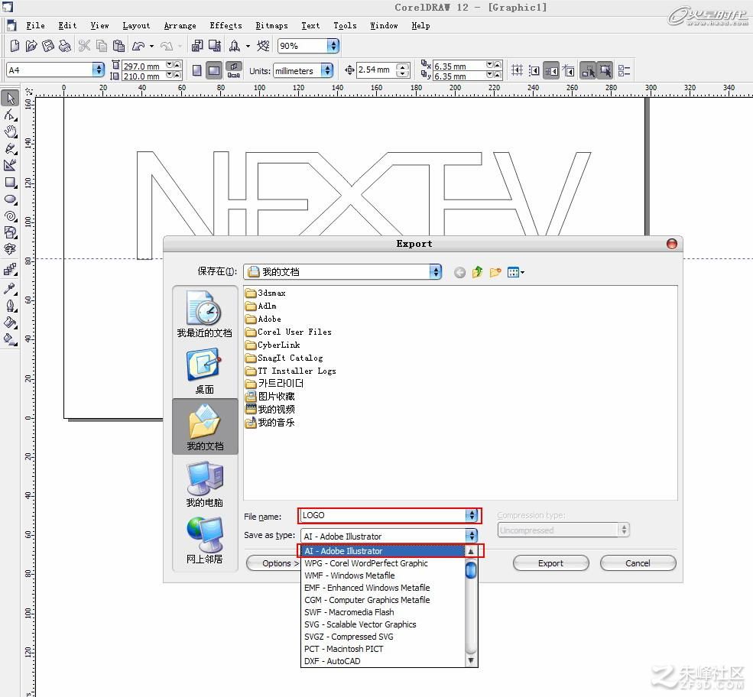Open My Computer (我的电脑) shortcut
753x697 pixels.
pyautogui.click(x=205, y=484)
